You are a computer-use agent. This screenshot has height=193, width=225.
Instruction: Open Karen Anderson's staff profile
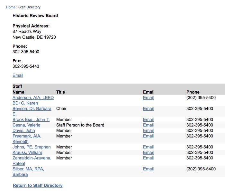[33, 100]
